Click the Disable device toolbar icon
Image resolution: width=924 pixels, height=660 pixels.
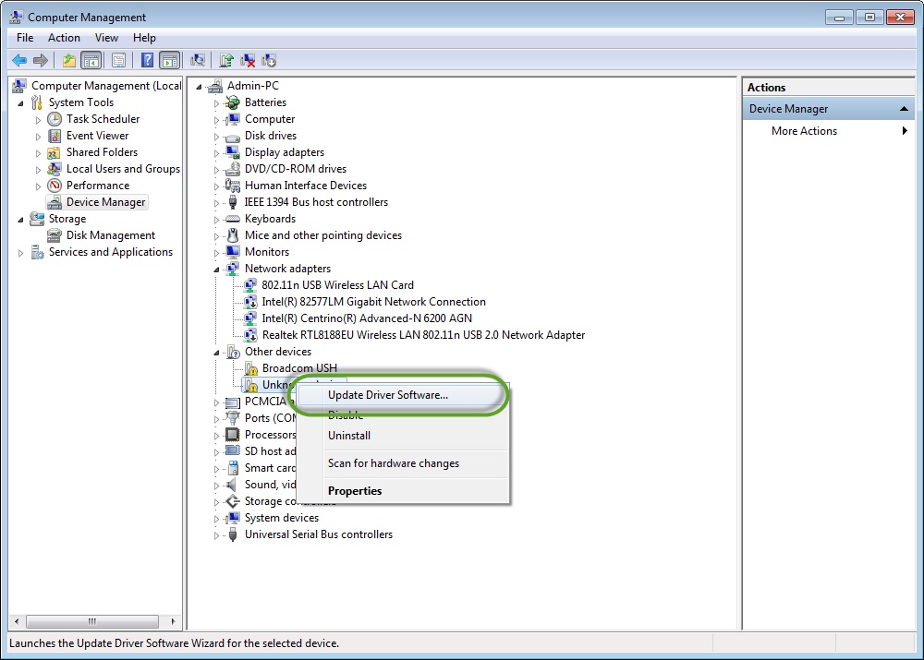tap(270, 61)
